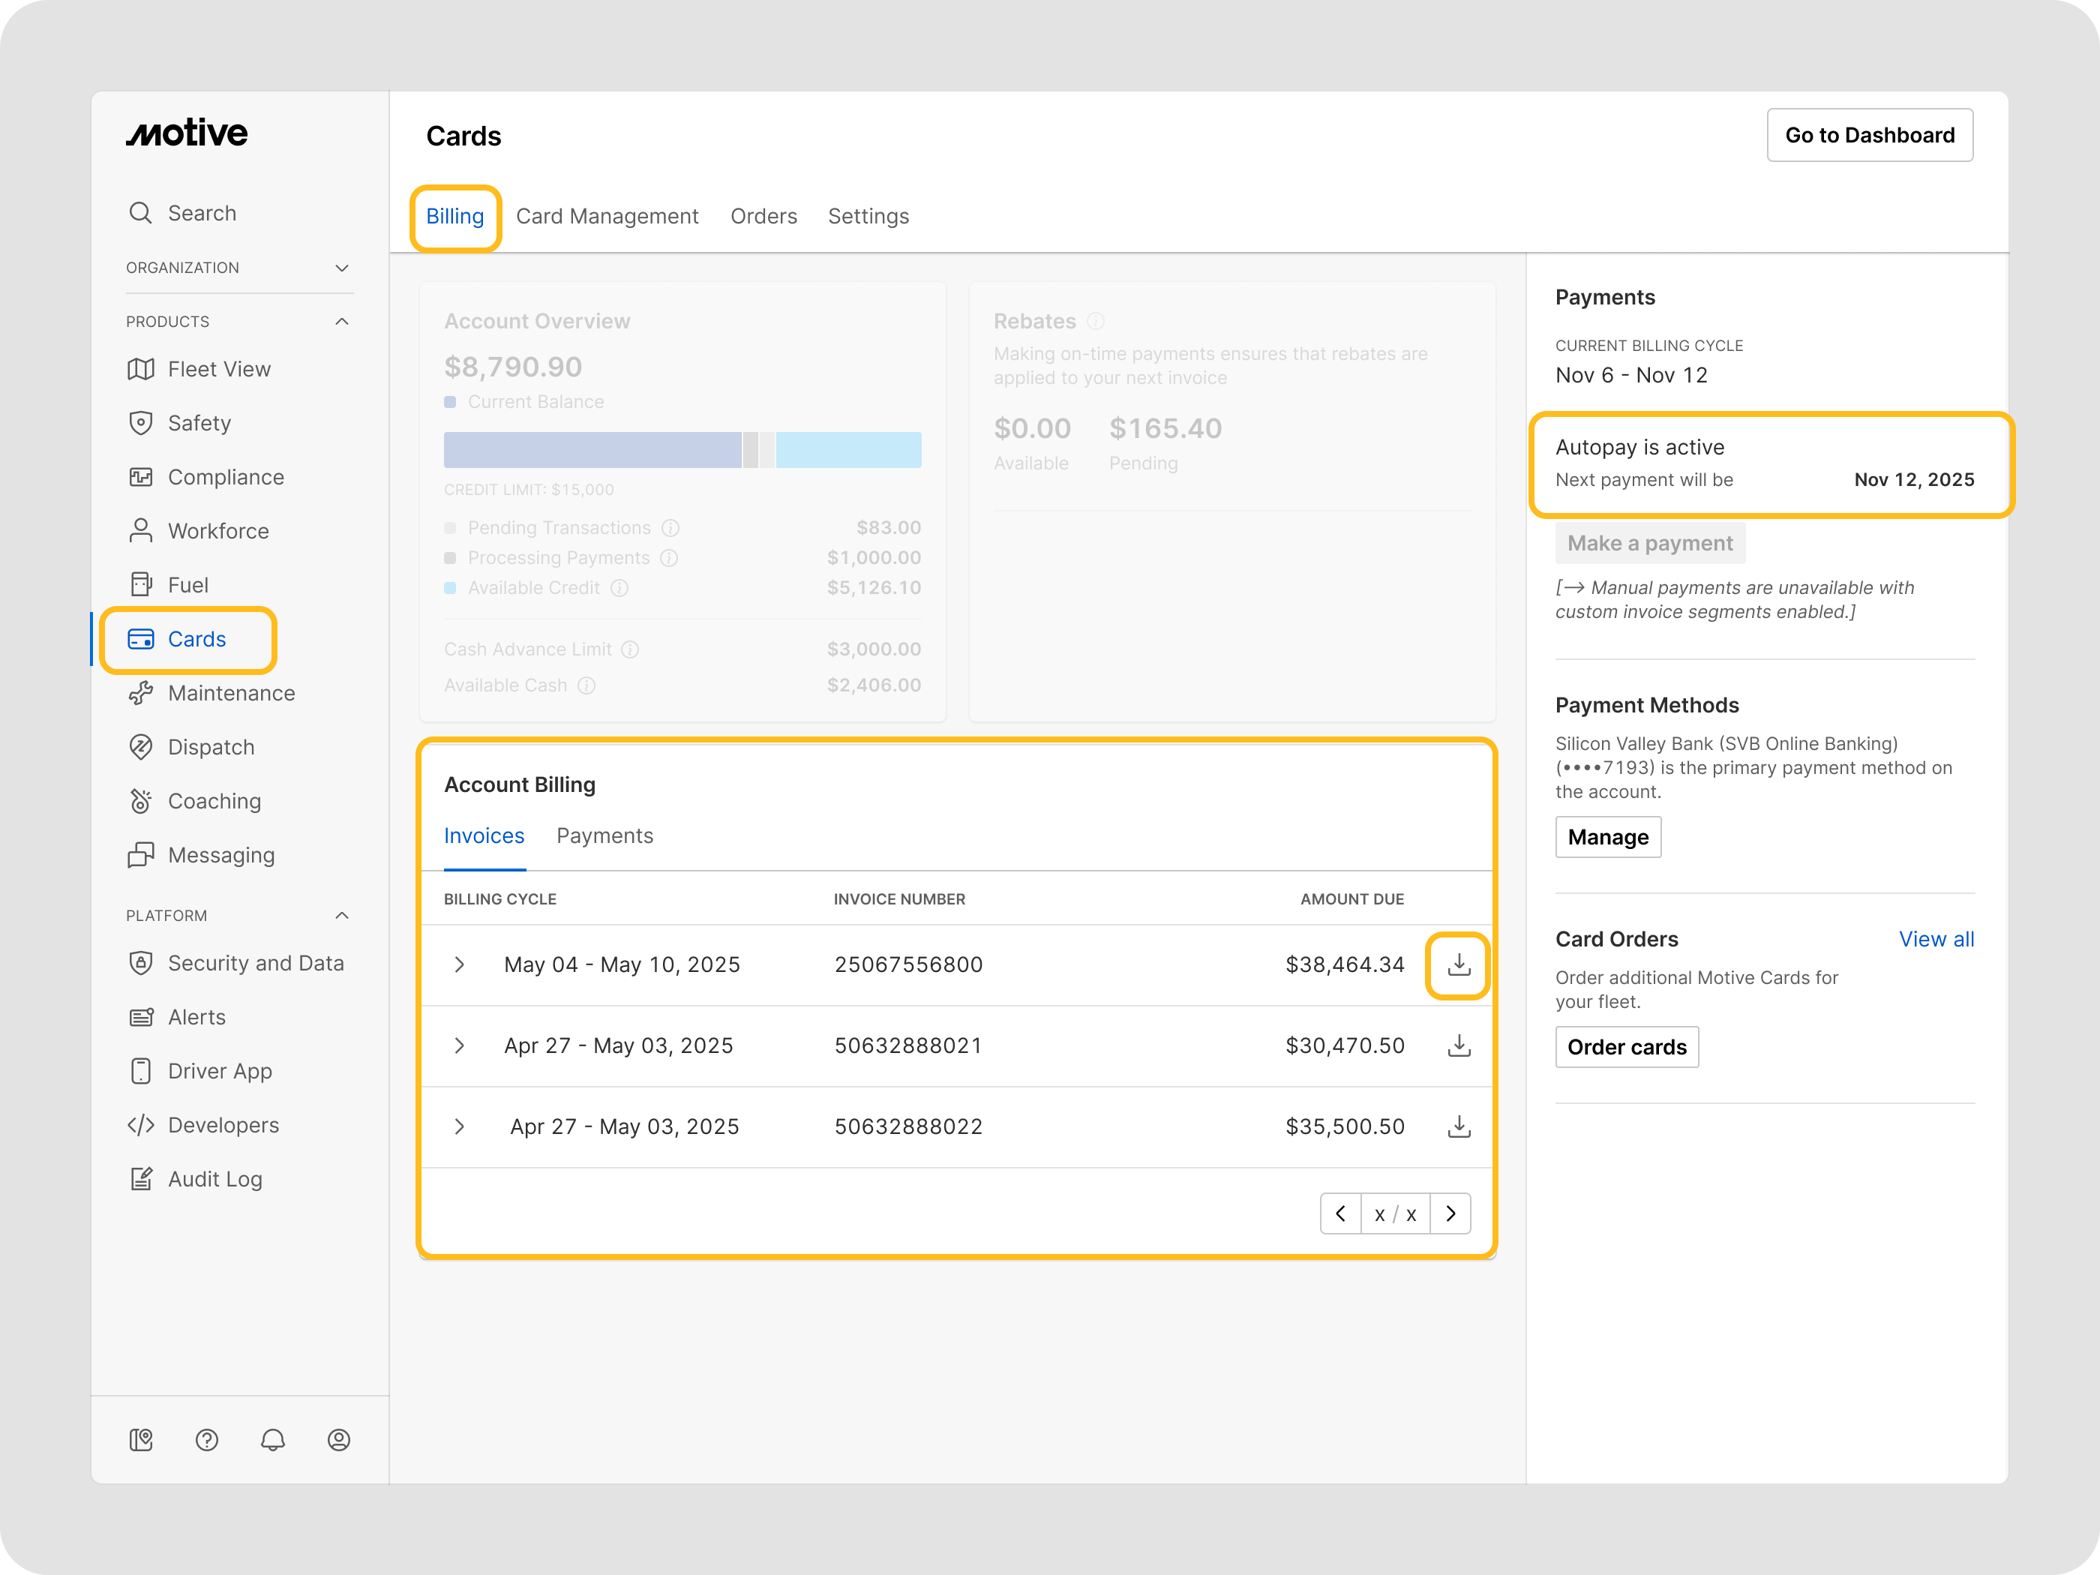The width and height of the screenshot is (2100, 1575).
Task: Collapse the PRODUCTS section
Action: coord(342,322)
